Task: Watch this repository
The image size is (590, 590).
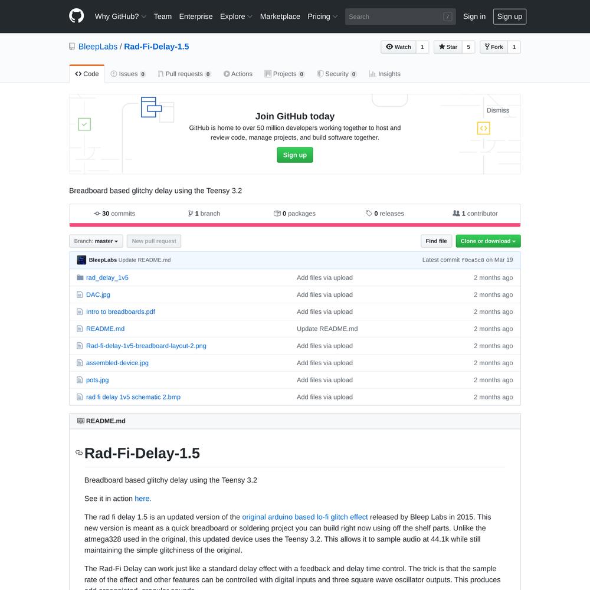Action: pos(398,47)
